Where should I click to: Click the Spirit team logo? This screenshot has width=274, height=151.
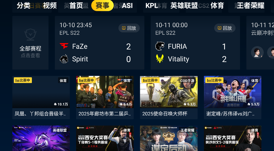[x=64, y=59]
